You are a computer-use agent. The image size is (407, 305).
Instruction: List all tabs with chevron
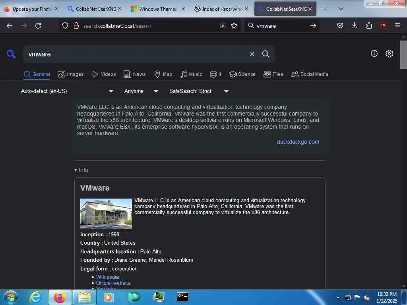pos(341,9)
